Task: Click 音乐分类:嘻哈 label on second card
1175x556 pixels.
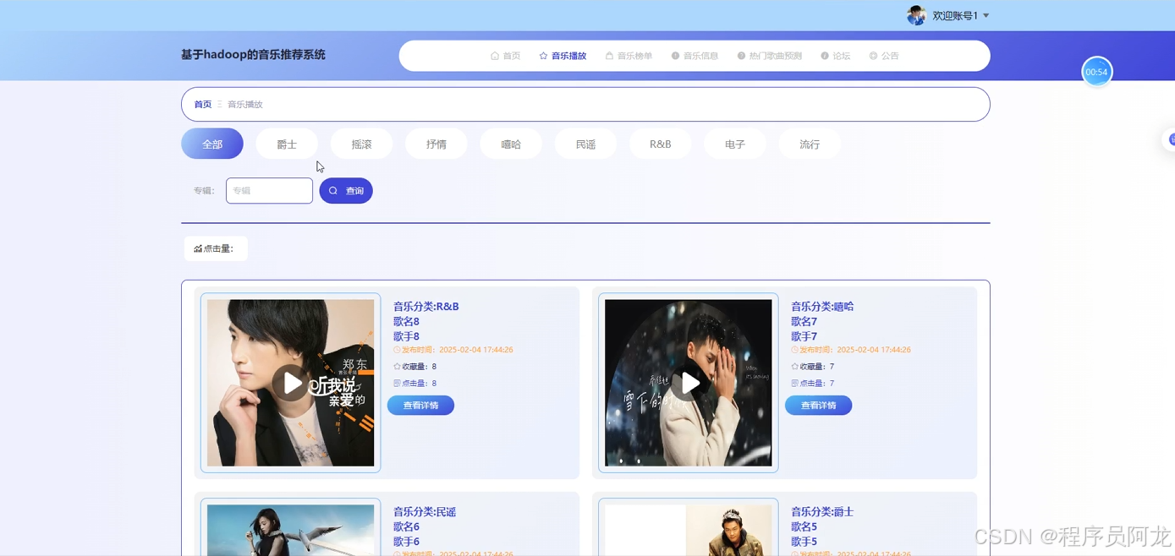Action: click(822, 307)
